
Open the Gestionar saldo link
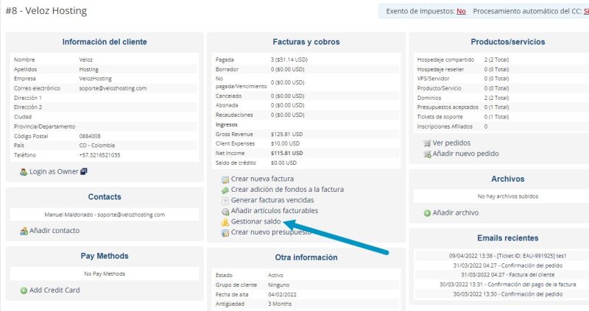pyautogui.click(x=255, y=221)
